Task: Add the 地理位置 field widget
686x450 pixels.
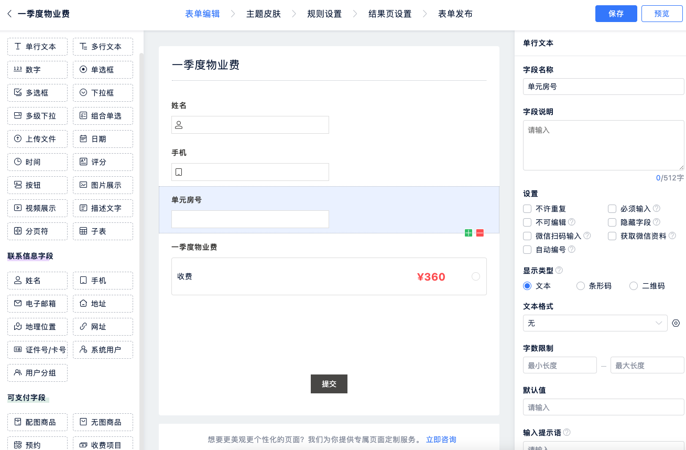Action: click(x=37, y=327)
